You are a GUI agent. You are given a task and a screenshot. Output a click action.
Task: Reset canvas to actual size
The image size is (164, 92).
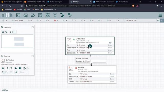[x=15, y=32]
